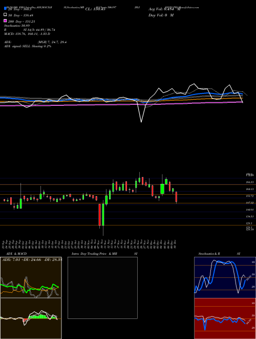The height and width of the screenshot is (339, 256).
Task: Select the RSI 14/5: 44.89 / 36.74 readout
Action: pyautogui.click(x=30, y=30)
